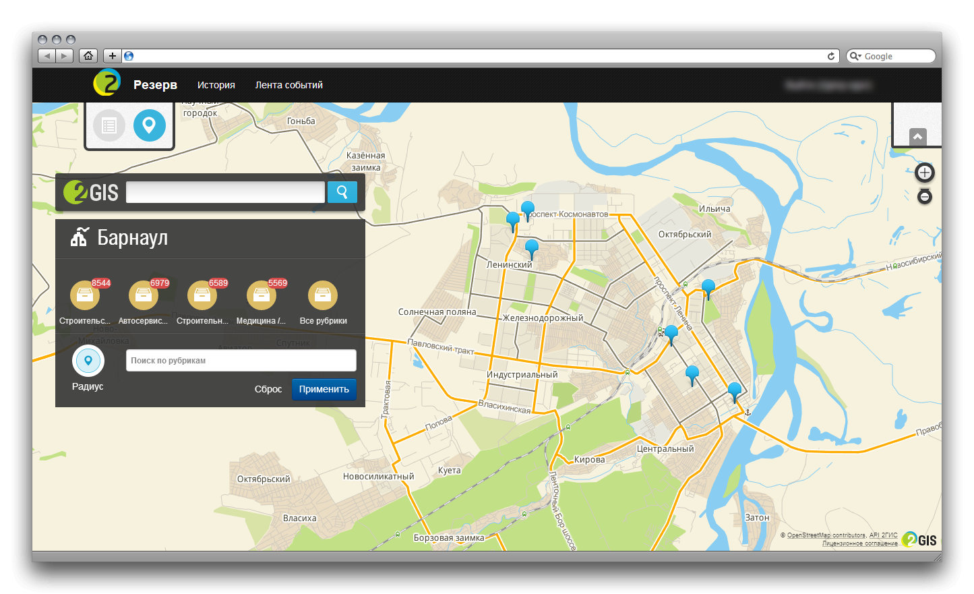This screenshot has width=974, height=594.
Task: Click the 2GIS logo in the map corner
Action: click(x=919, y=539)
